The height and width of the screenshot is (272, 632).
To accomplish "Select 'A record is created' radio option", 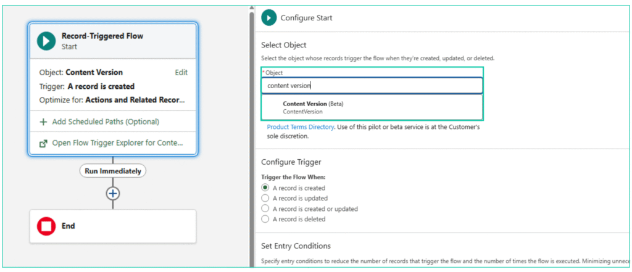I will click(265, 188).
